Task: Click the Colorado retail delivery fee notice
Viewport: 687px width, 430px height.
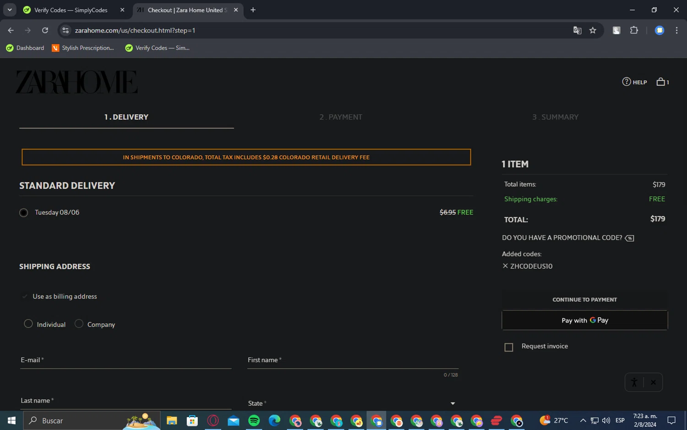Action: 246,157
